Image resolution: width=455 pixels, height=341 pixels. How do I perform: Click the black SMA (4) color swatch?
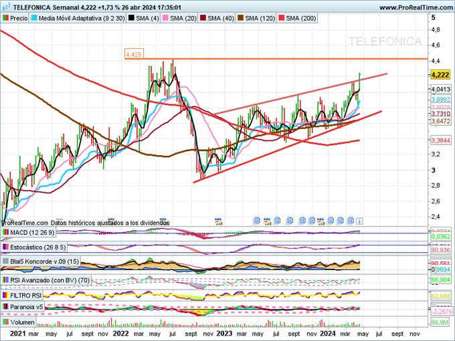[x=131, y=18]
